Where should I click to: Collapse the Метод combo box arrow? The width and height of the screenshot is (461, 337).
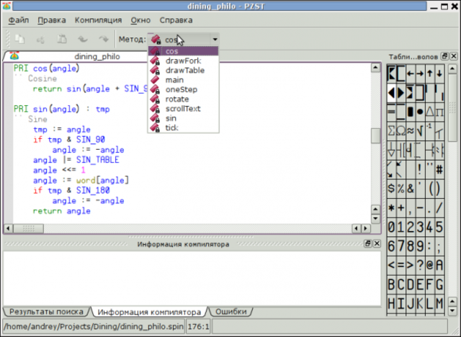[215, 40]
